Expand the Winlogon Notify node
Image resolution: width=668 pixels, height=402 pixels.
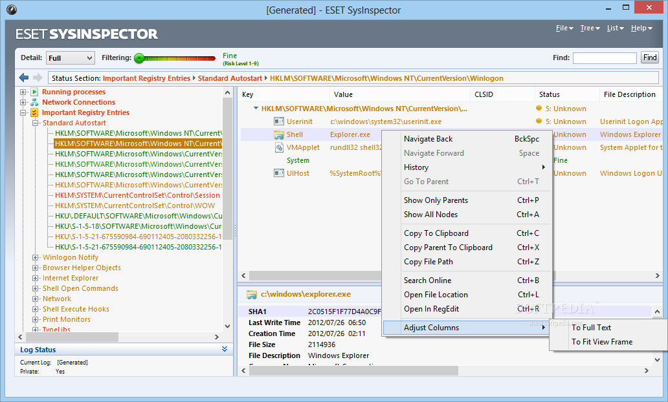pos(36,257)
